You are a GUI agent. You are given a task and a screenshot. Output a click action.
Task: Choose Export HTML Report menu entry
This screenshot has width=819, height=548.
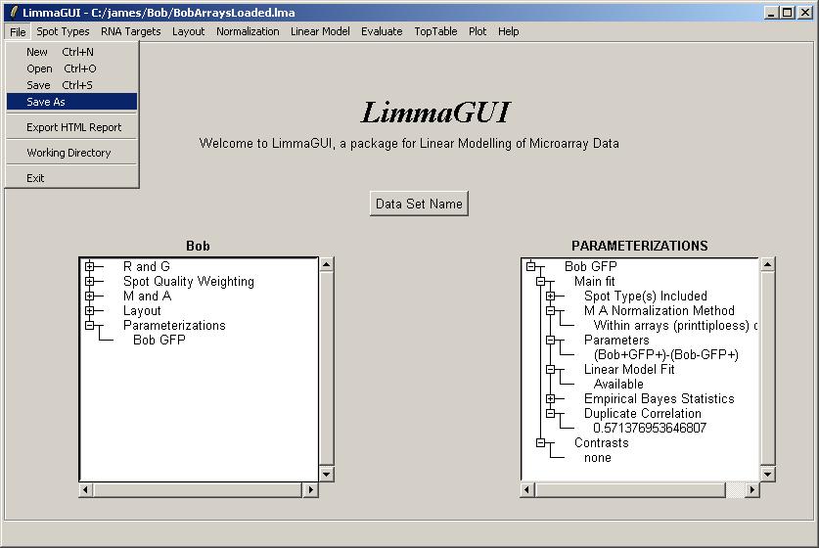(73, 127)
